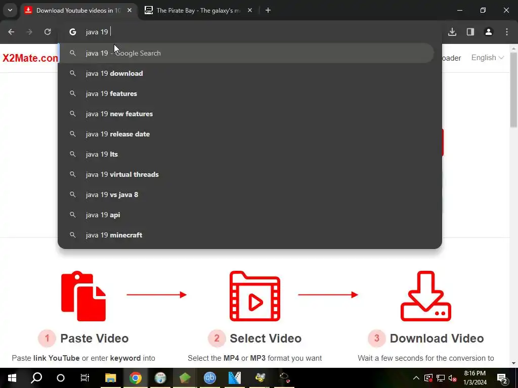
Task: Select 'java 19 lts' suggestion
Action: pyautogui.click(x=246, y=154)
